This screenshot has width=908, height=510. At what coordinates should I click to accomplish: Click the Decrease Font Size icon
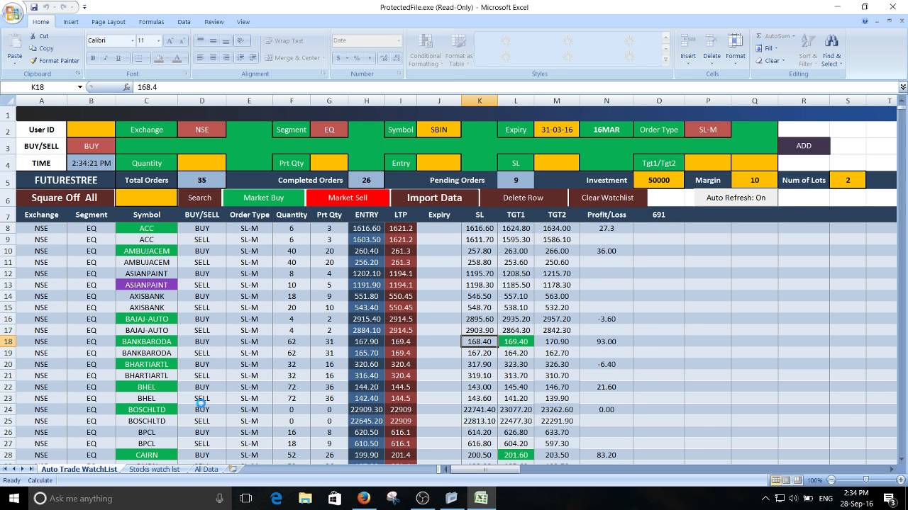click(181, 40)
